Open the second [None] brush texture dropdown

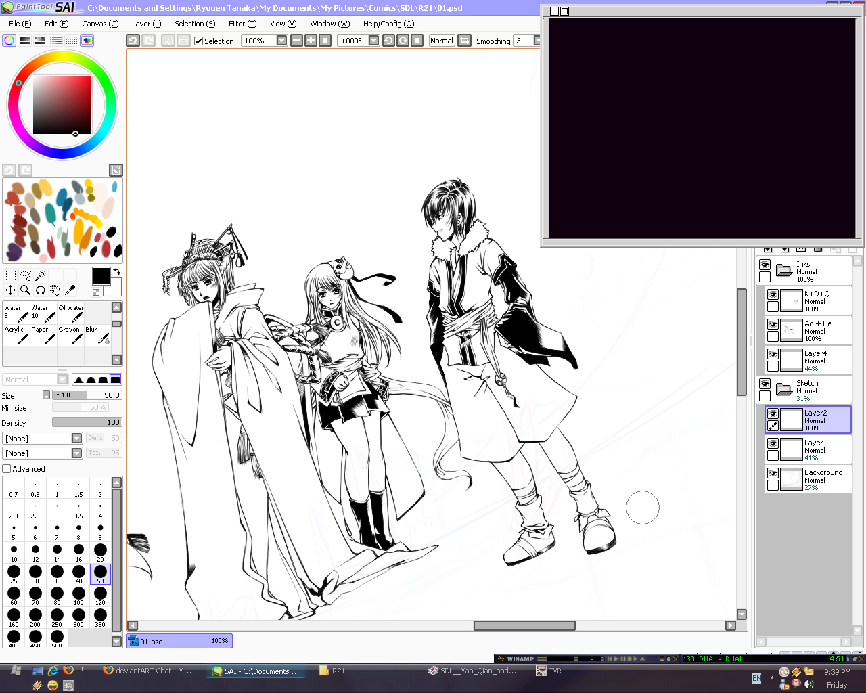coord(76,453)
